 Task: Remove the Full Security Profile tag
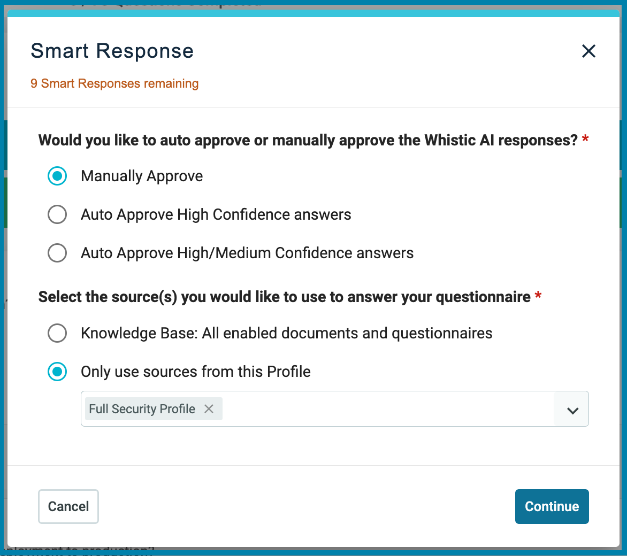[209, 408]
